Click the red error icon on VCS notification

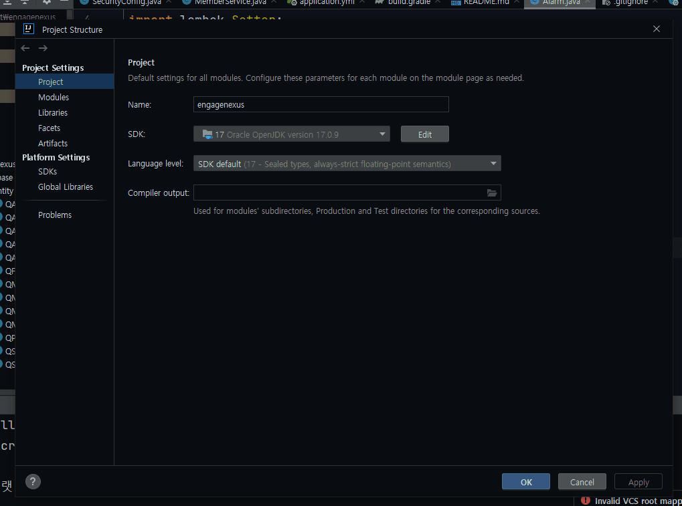pyautogui.click(x=586, y=501)
